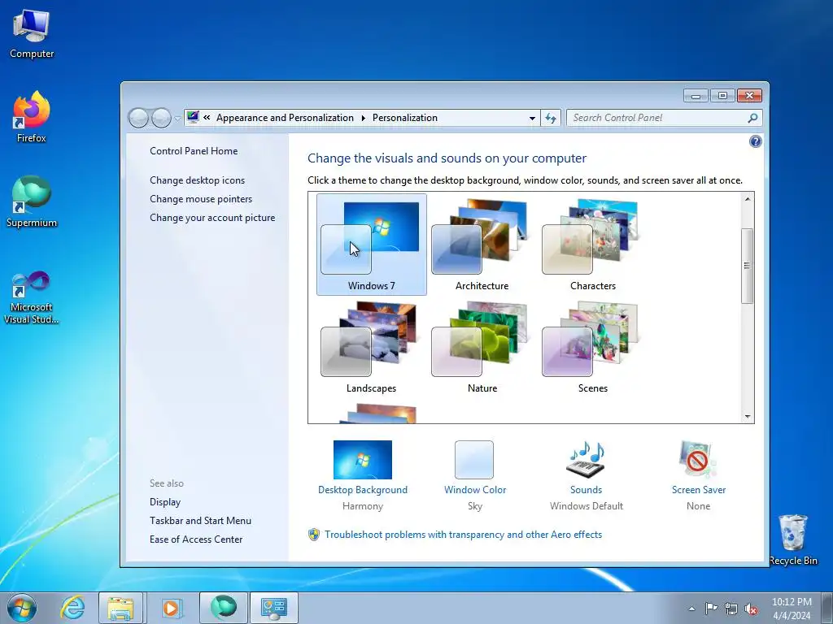Viewport: 833px width, 624px height.
Task: Click the search magnifier icon
Action: (752, 118)
